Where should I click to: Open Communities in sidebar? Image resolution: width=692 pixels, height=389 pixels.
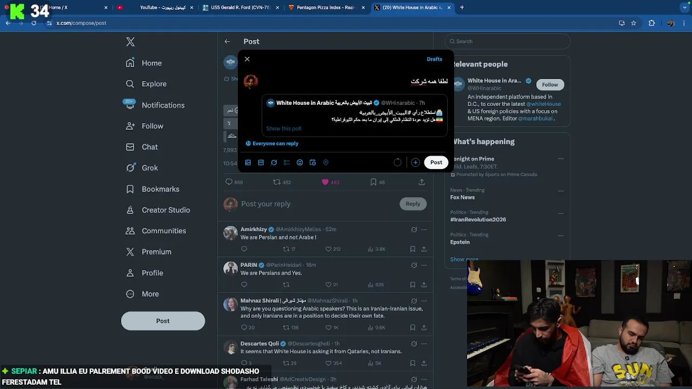tap(156, 231)
